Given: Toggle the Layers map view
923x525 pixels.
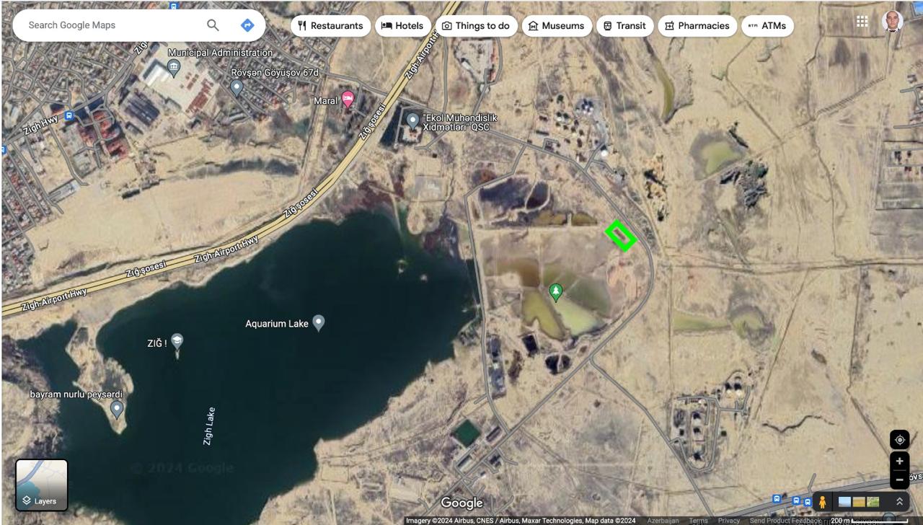Looking at the screenshot, I should pyautogui.click(x=42, y=485).
